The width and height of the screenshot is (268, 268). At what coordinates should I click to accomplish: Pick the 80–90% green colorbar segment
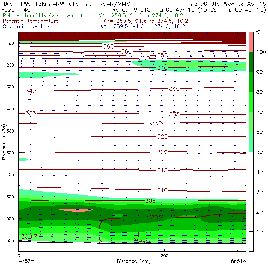click(251, 82)
